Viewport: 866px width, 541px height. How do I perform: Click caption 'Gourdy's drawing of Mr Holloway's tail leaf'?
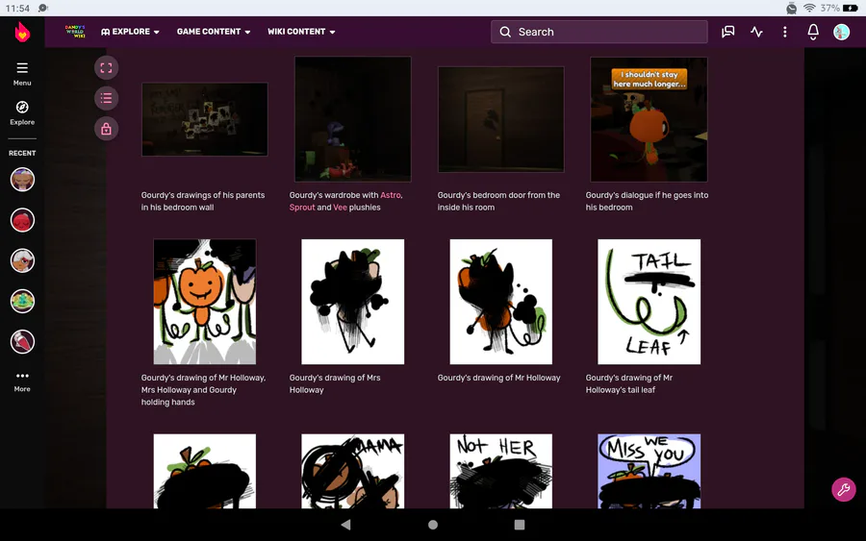(x=629, y=383)
